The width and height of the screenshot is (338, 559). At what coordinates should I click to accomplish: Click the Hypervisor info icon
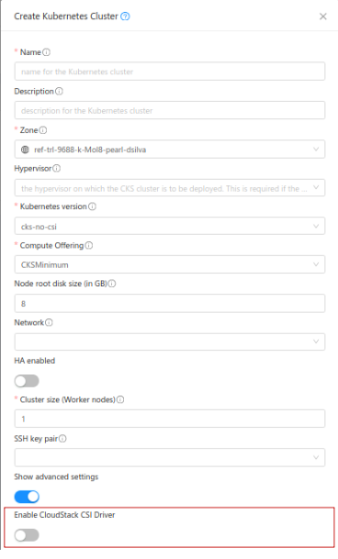56,168
